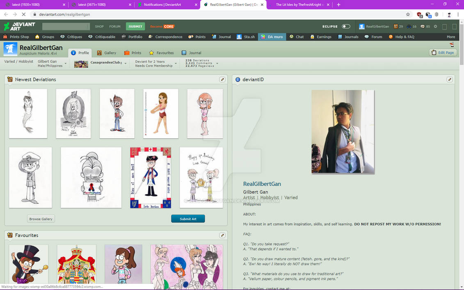The height and width of the screenshot is (290, 464).
Task: Toggle the Eclipse switch
Action: click(346, 26)
